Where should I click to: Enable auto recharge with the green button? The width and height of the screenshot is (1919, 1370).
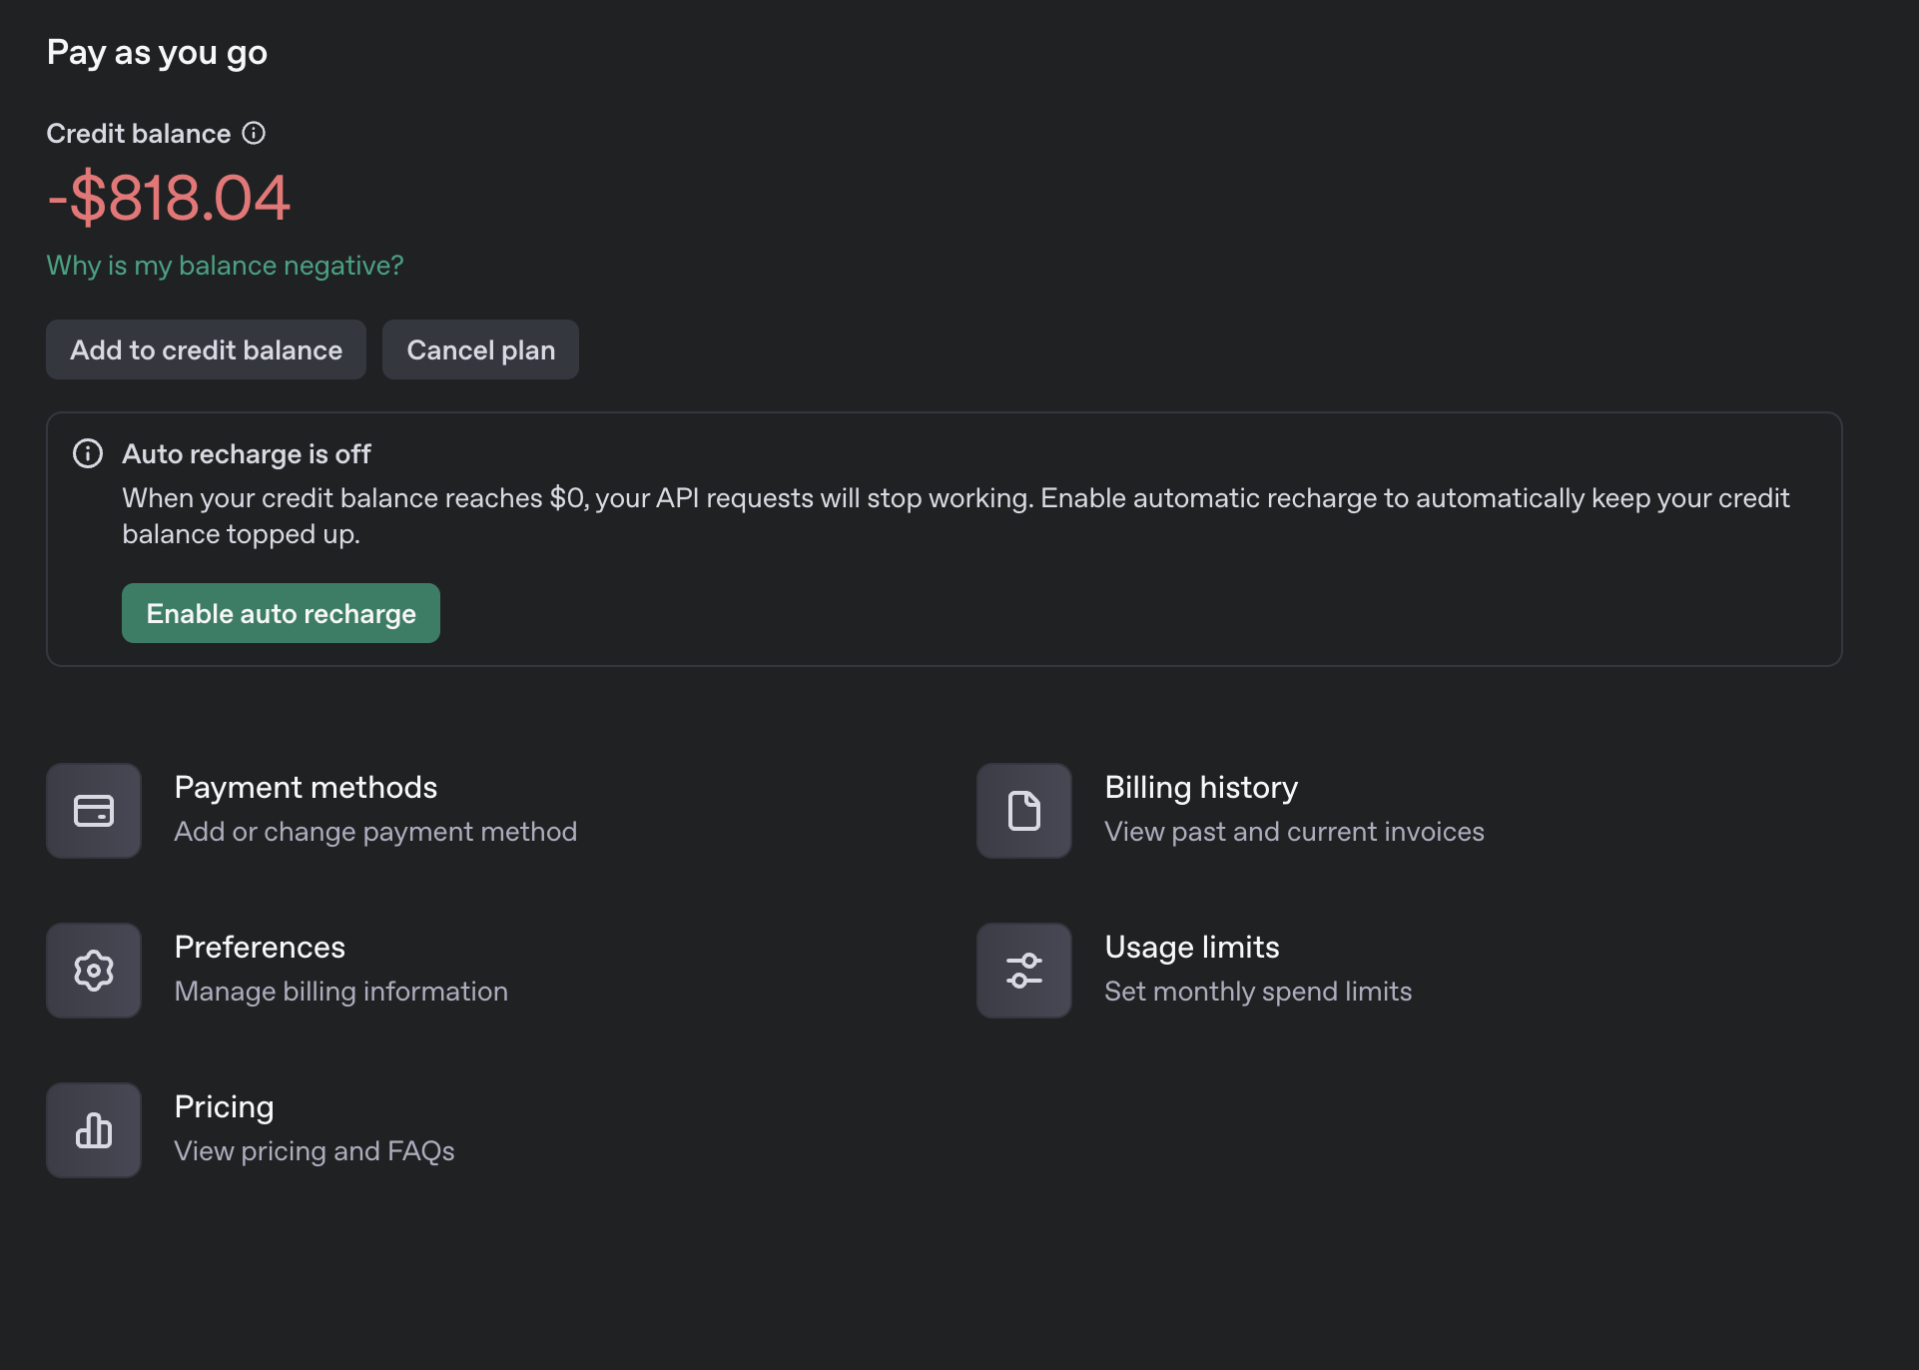281,613
